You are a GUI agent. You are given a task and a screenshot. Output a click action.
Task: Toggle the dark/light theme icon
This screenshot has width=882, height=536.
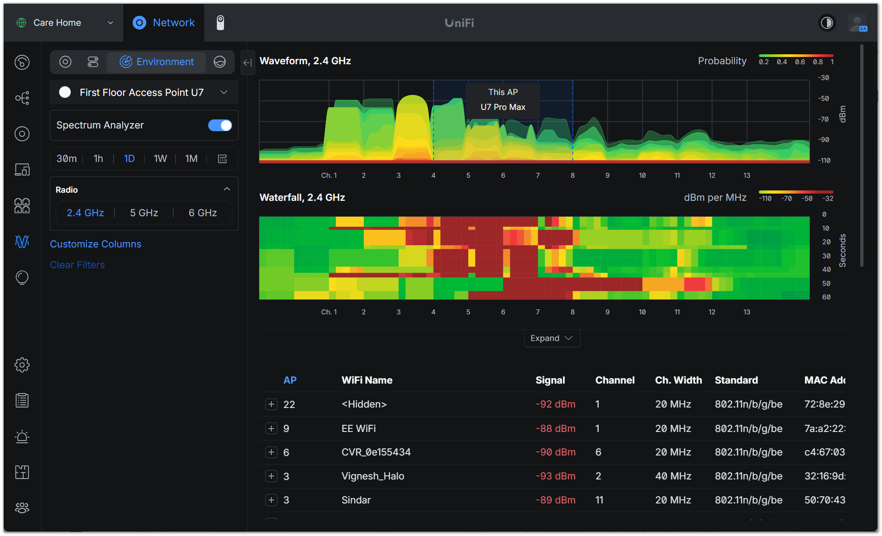[x=827, y=23]
